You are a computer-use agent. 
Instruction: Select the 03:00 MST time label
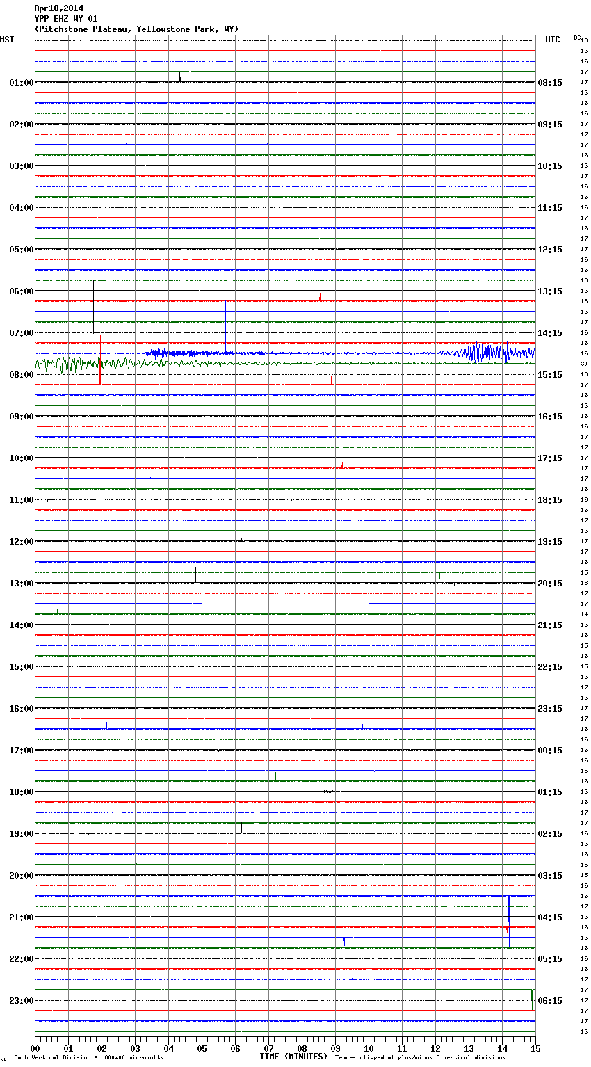[21, 166]
